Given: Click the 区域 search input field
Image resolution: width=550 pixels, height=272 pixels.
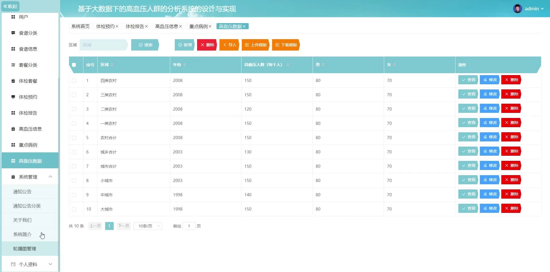Looking at the screenshot, I should pyautogui.click(x=103, y=45).
